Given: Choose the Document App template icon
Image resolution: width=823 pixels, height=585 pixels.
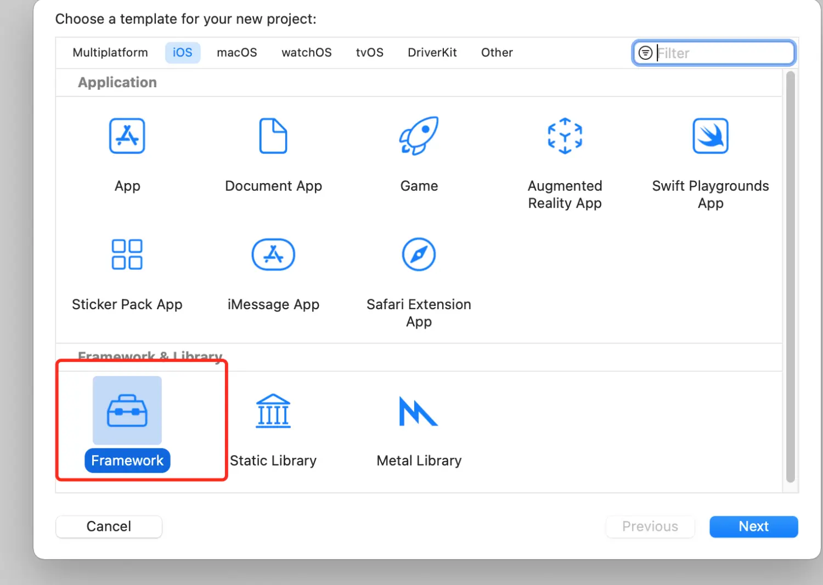Looking at the screenshot, I should click(x=273, y=136).
